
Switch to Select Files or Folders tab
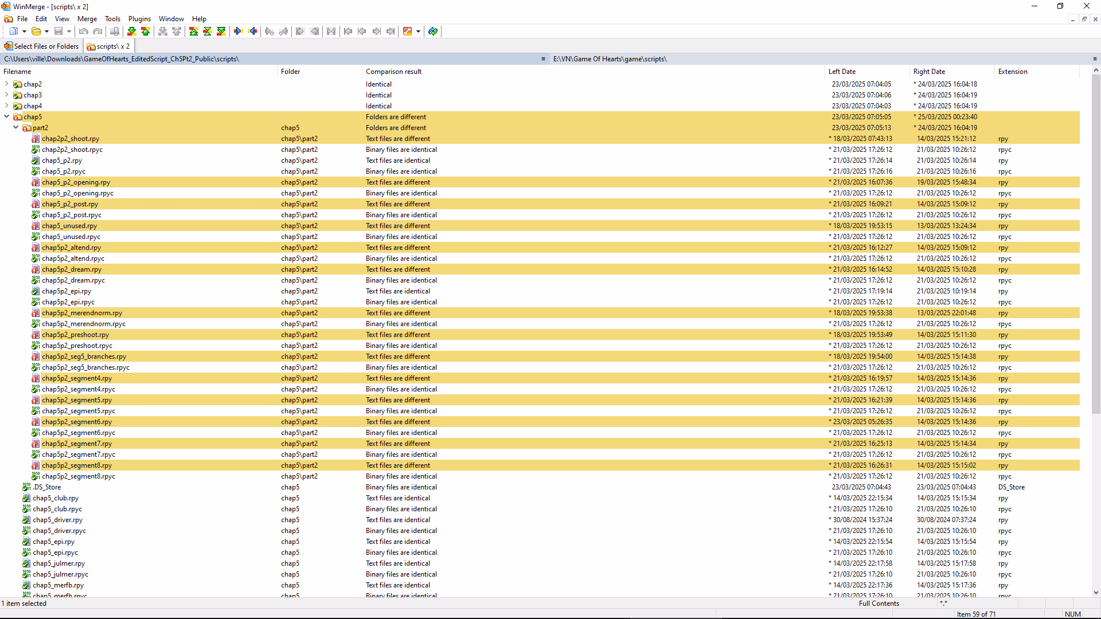tap(42, 46)
